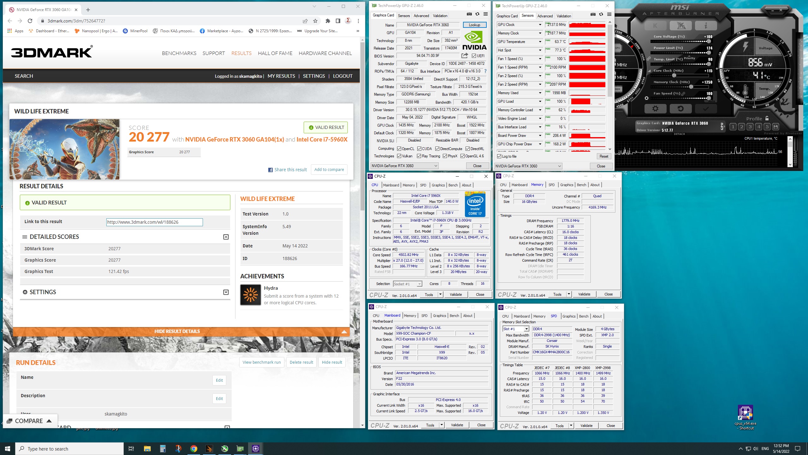This screenshot has width=808, height=455.
Task: Open Graphics tab in CPU-Z Mainboard window
Action: click(x=439, y=316)
